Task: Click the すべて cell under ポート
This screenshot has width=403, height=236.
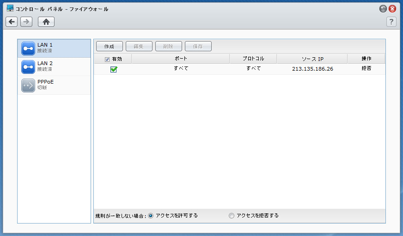Action: (181, 68)
